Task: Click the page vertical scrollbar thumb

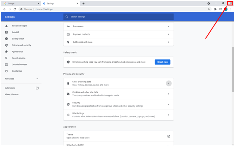Action: pos(233,69)
